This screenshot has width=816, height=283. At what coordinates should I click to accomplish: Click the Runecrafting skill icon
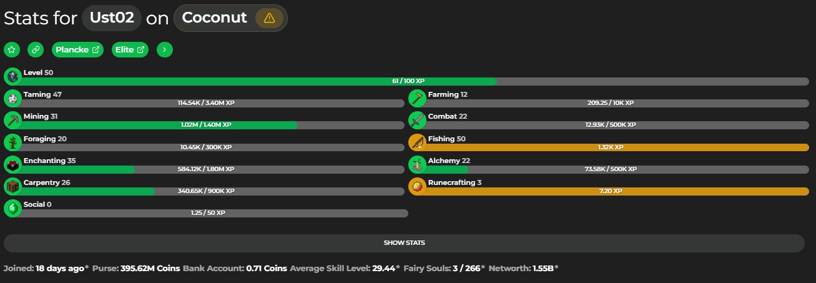[x=417, y=187]
